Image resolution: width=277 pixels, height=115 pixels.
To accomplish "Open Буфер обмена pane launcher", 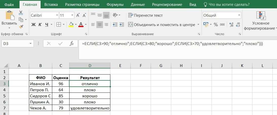I will 26,34.
